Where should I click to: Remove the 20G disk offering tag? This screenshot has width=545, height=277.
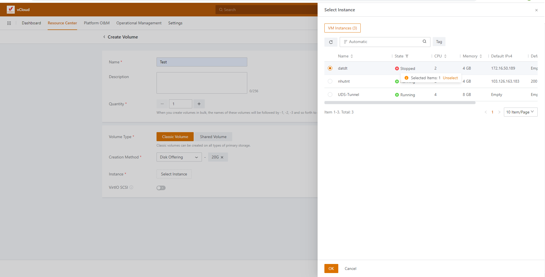tap(222, 157)
